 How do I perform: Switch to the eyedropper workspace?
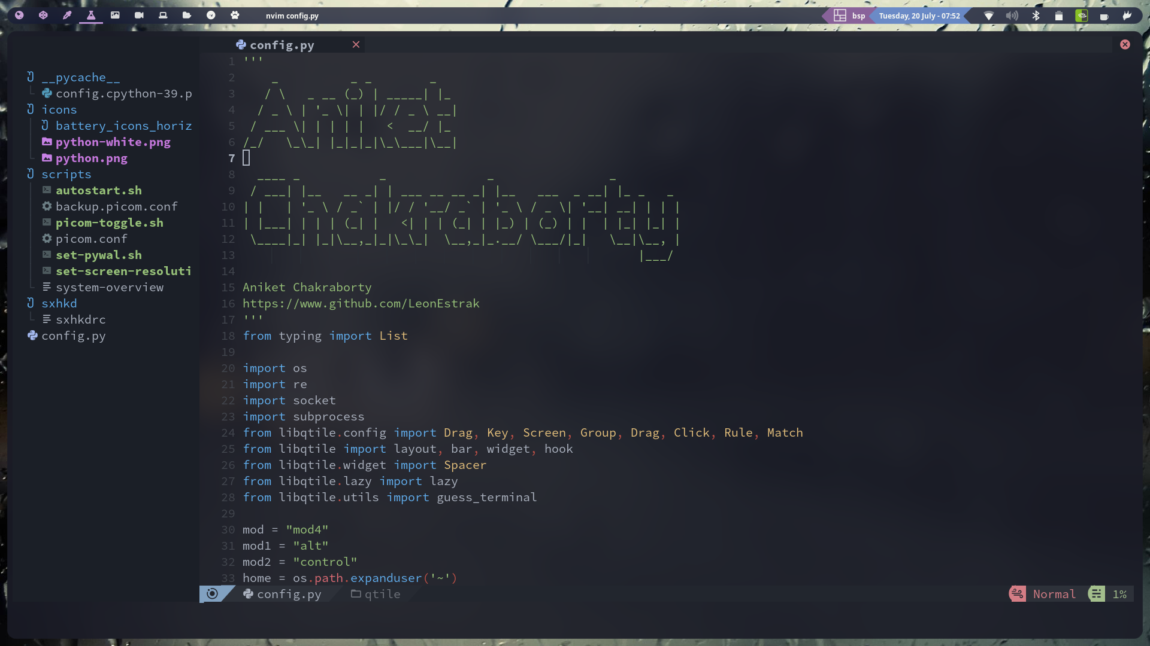[67, 16]
